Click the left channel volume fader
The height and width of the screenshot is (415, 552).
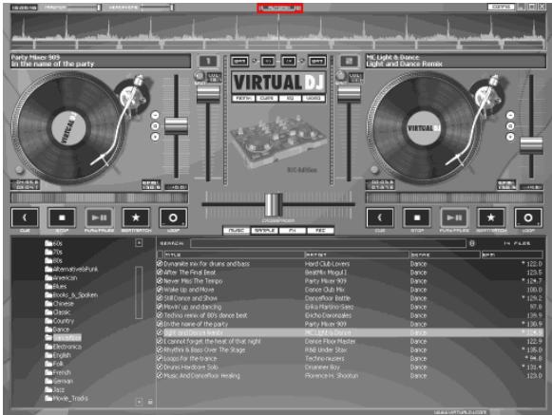(208, 94)
